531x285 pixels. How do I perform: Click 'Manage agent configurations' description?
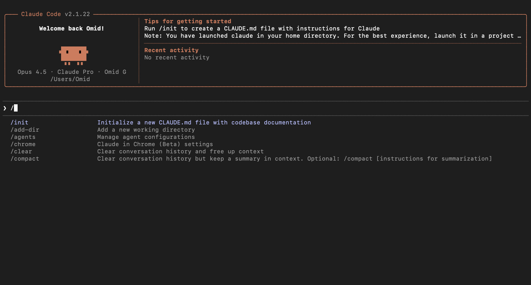(x=146, y=137)
